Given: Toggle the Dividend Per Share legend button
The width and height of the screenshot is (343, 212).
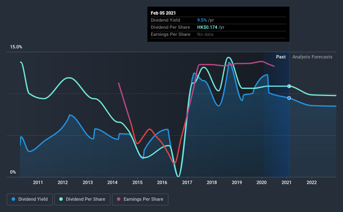Looking at the screenshot, I should click(x=82, y=199).
